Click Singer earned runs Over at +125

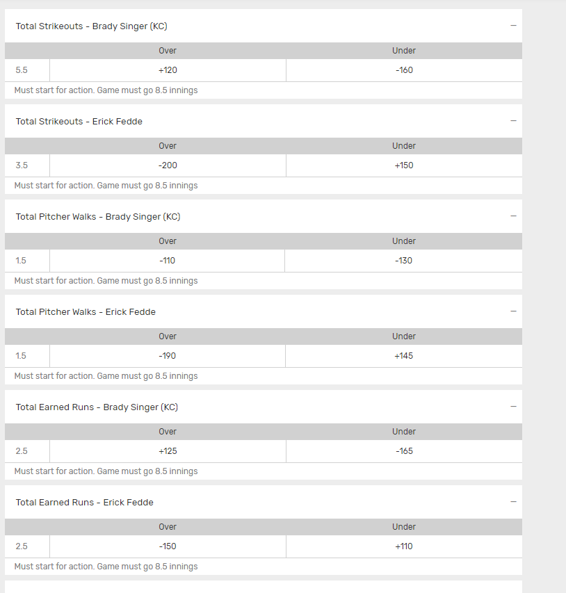coord(168,451)
